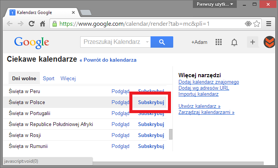Bookmark this page with the star icon
The image size is (278, 168).
(256, 23)
